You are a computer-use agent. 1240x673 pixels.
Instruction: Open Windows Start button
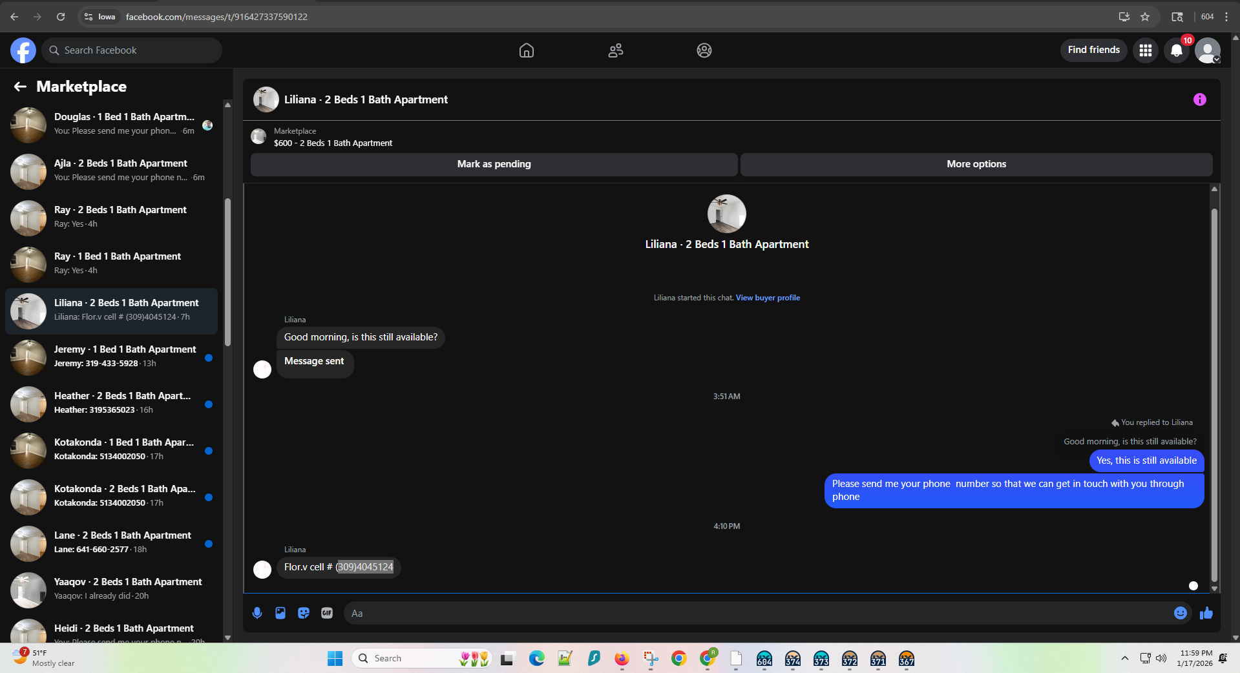pyautogui.click(x=335, y=658)
